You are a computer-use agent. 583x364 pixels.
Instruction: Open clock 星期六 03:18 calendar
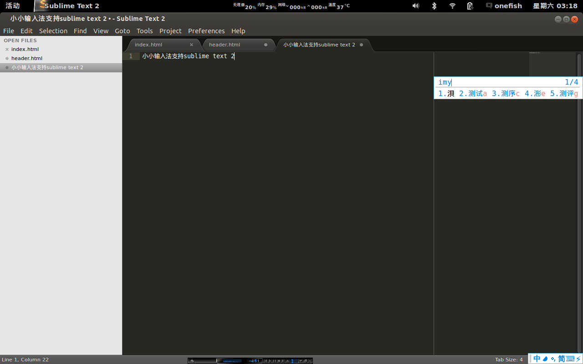coord(555,6)
